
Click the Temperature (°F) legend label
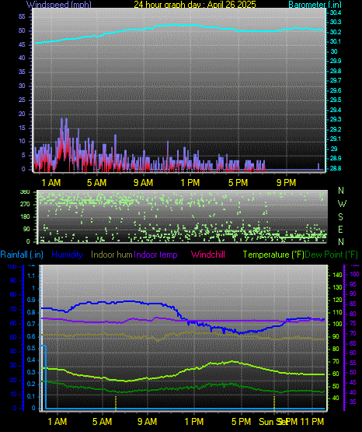273,255
